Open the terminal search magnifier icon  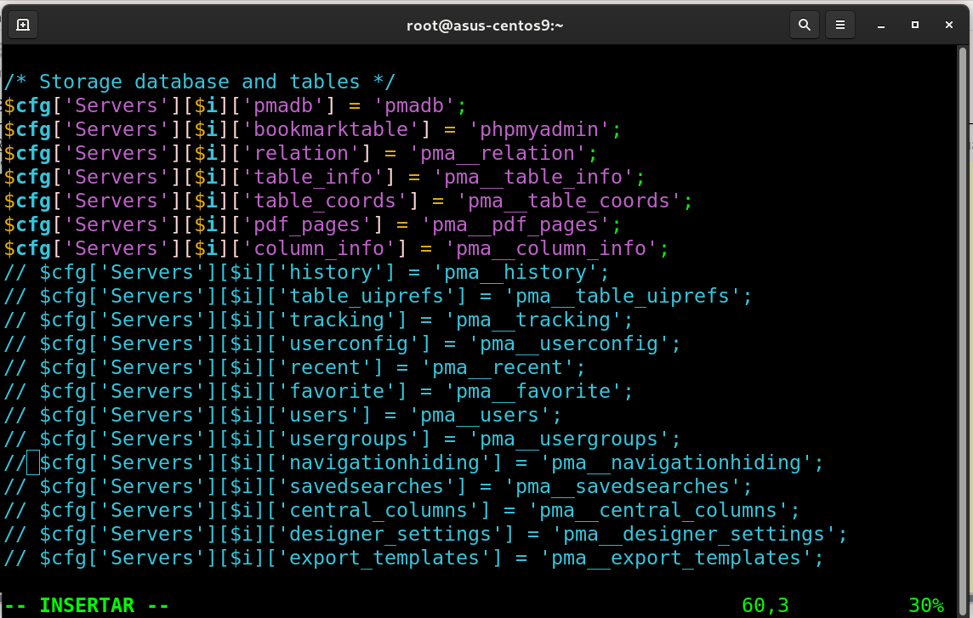click(x=804, y=25)
